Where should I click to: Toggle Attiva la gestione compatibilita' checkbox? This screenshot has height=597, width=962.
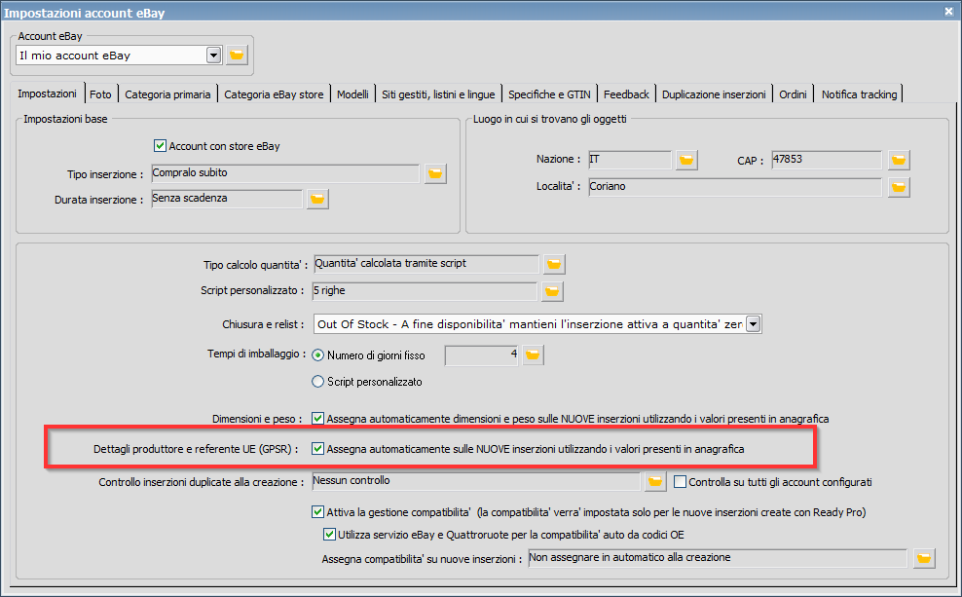317,511
